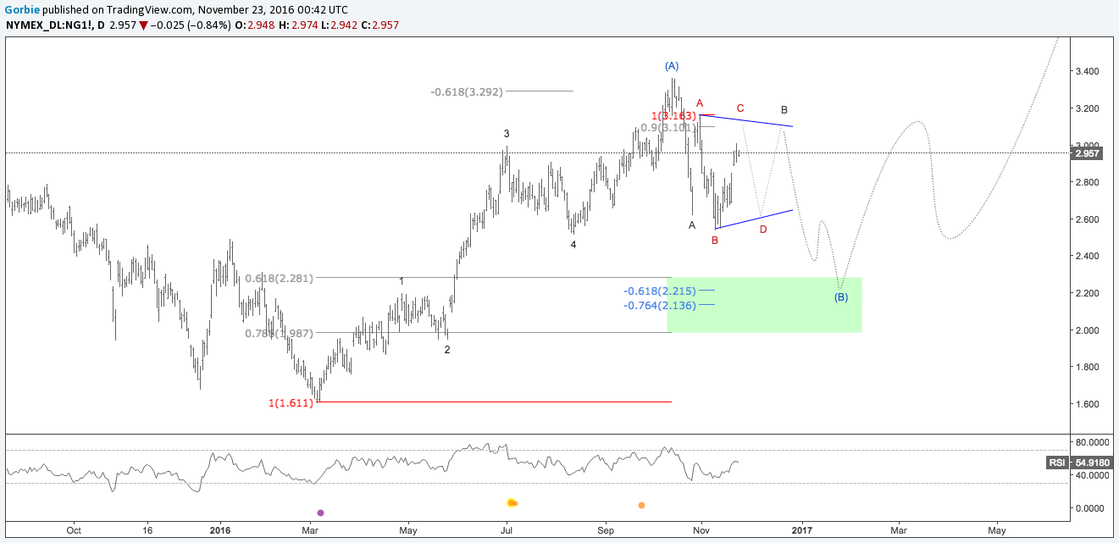1119x543 pixels.
Task: Select the lower blue triangle trendline
Action: [754, 219]
